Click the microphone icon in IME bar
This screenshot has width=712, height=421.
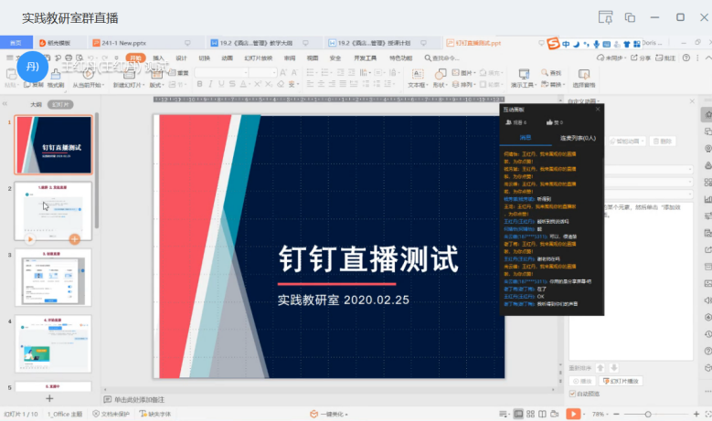[596, 44]
